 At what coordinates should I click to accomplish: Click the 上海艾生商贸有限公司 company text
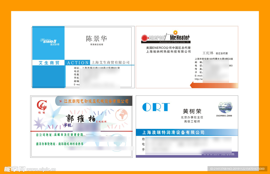point(110,63)
